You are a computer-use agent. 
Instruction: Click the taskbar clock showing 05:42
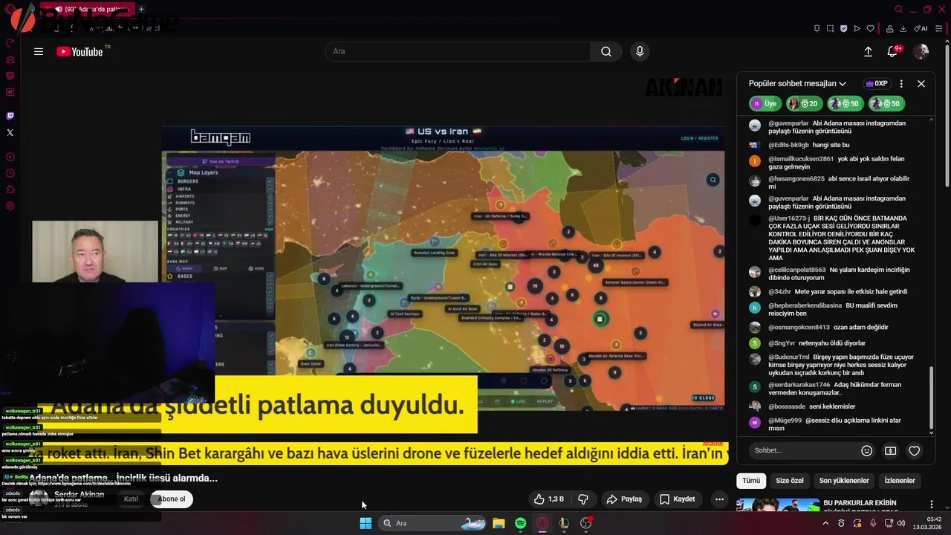point(928,523)
